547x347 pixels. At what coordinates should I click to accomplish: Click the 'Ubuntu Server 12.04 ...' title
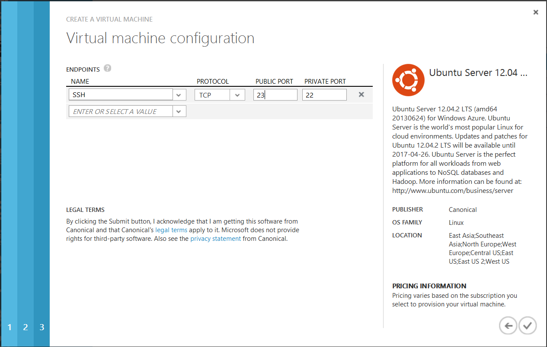coord(478,73)
